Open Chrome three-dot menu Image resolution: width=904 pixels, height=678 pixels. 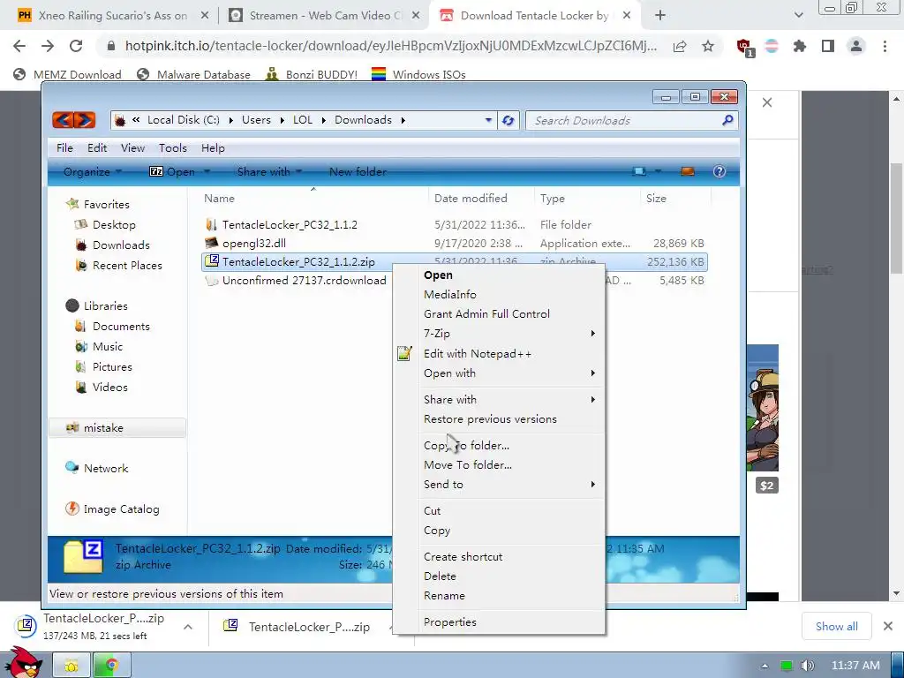(885, 46)
